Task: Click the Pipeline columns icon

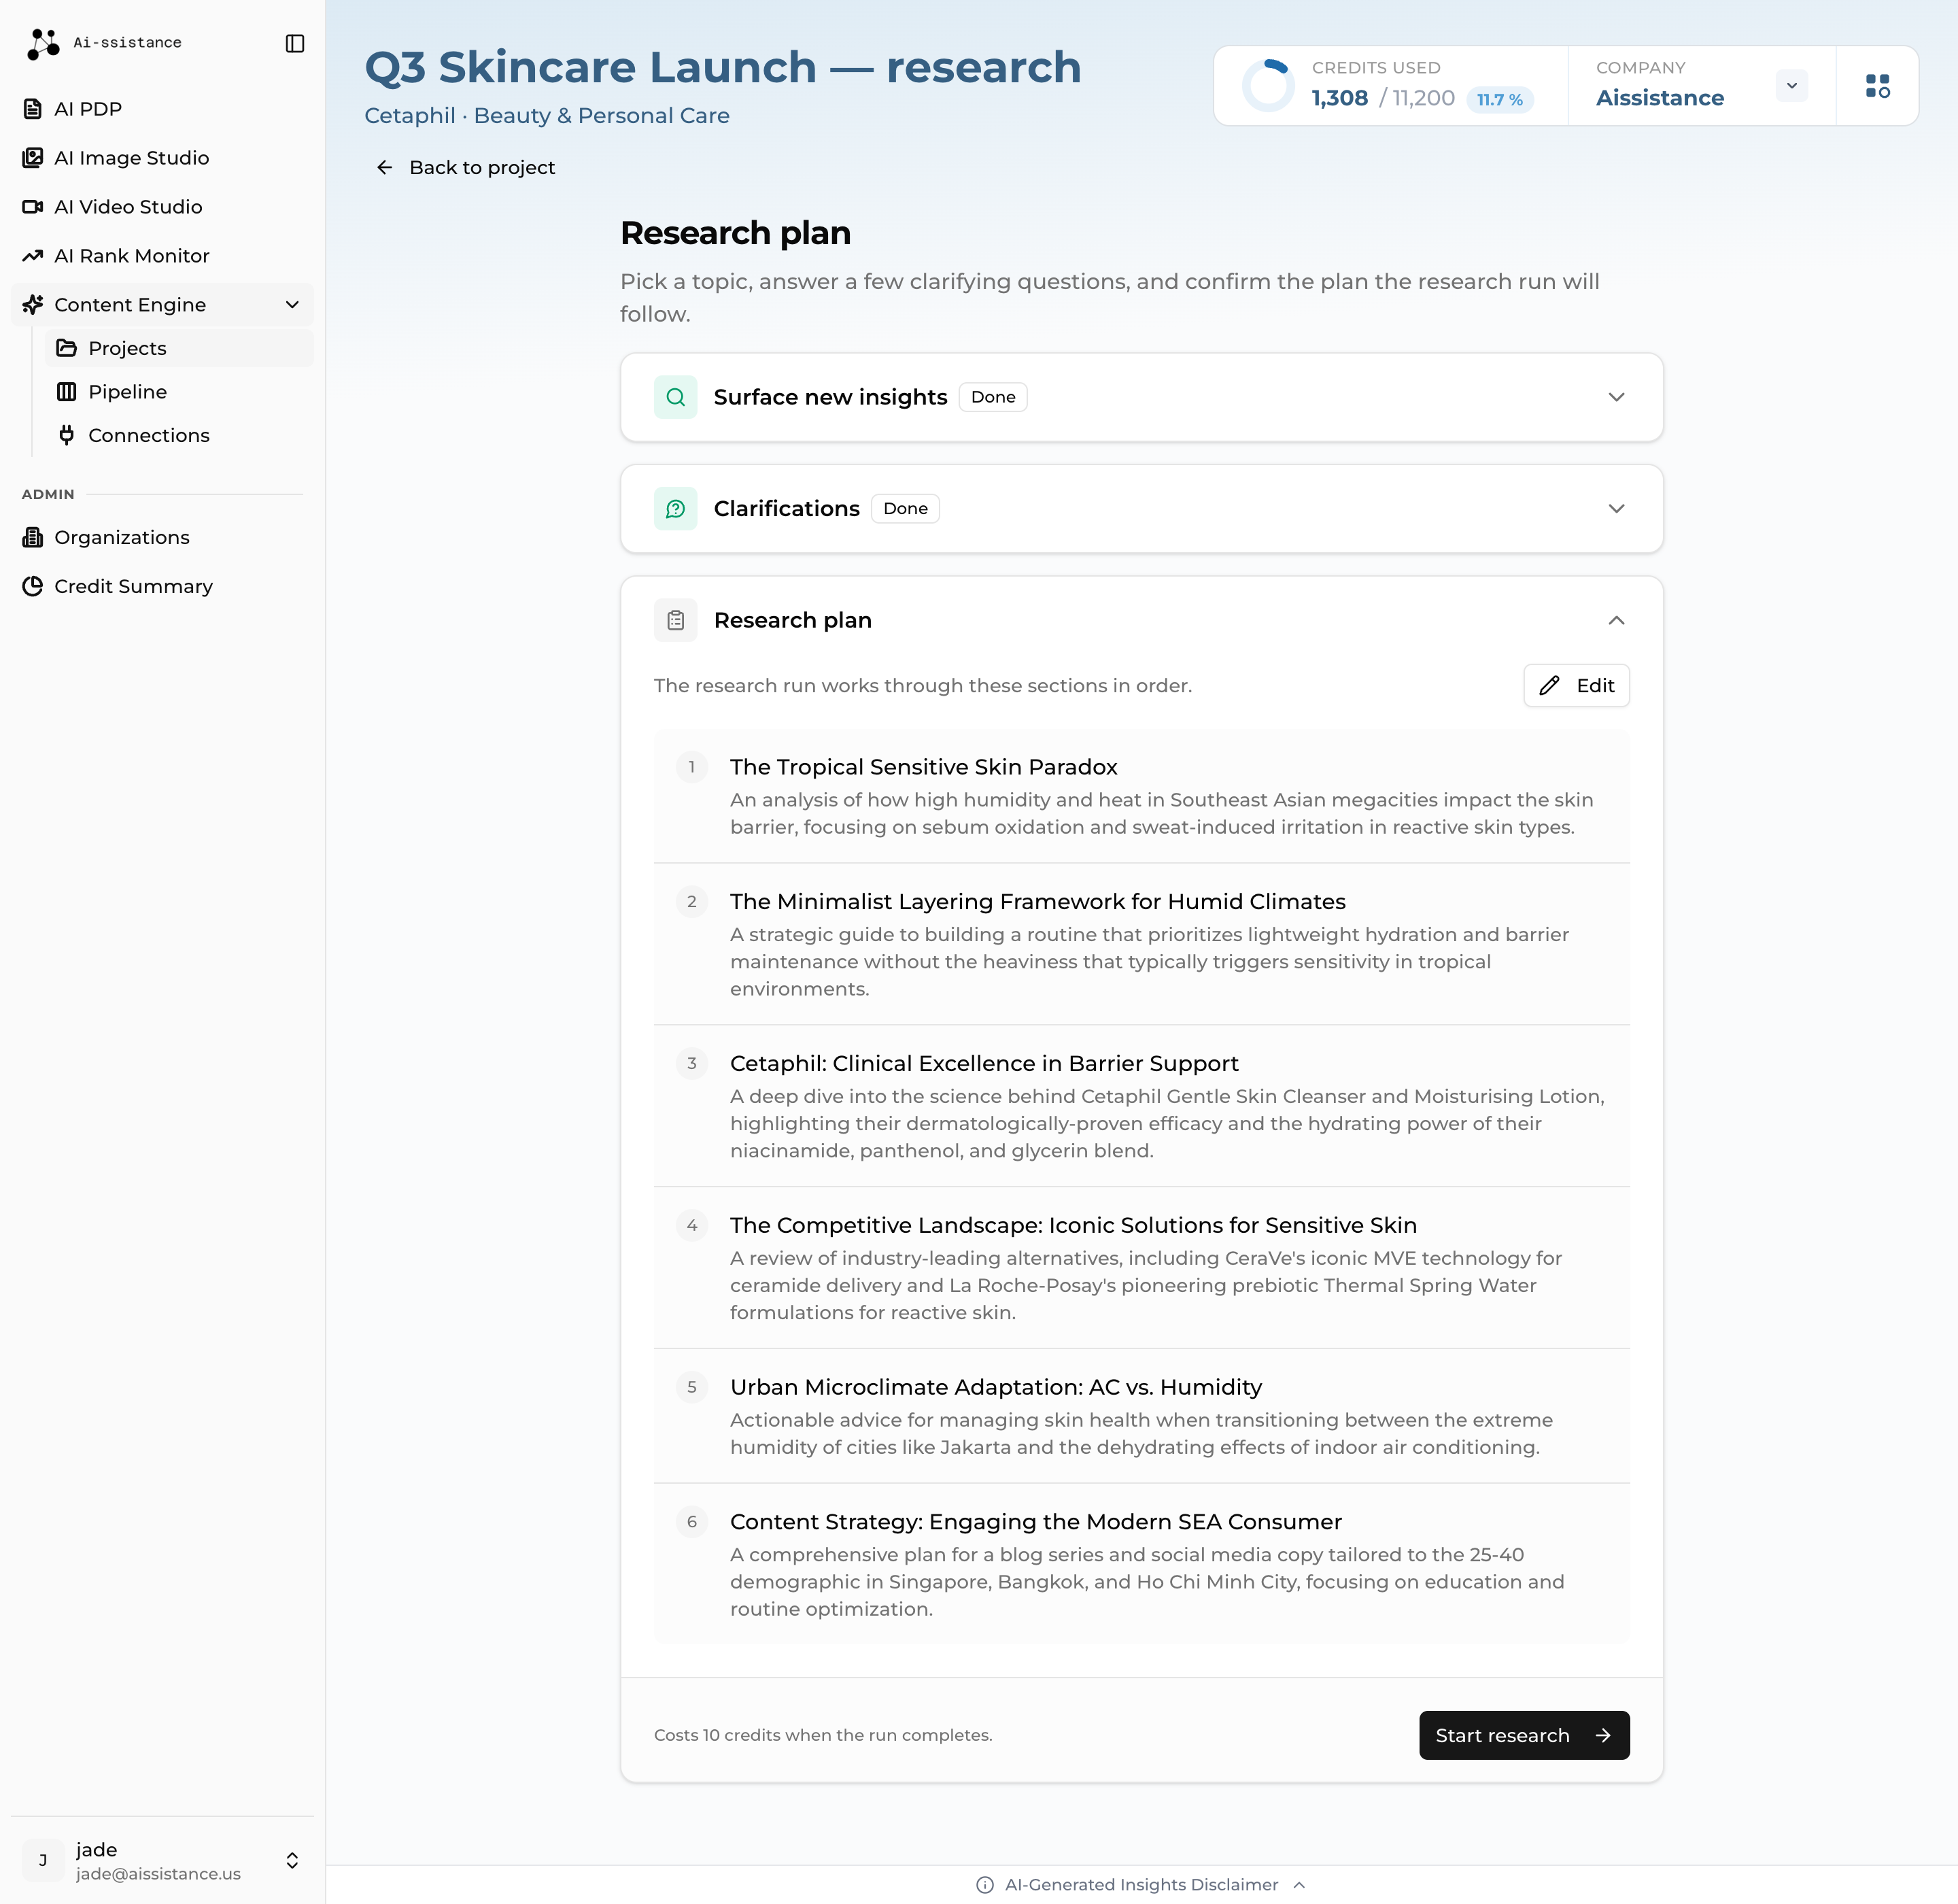Action: (67, 392)
